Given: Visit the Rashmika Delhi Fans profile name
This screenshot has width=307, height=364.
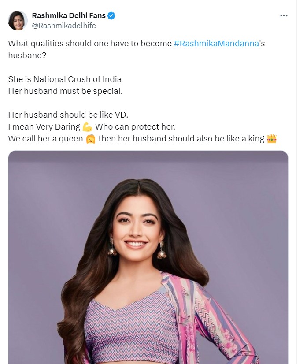Looking at the screenshot, I should click(x=69, y=16).
